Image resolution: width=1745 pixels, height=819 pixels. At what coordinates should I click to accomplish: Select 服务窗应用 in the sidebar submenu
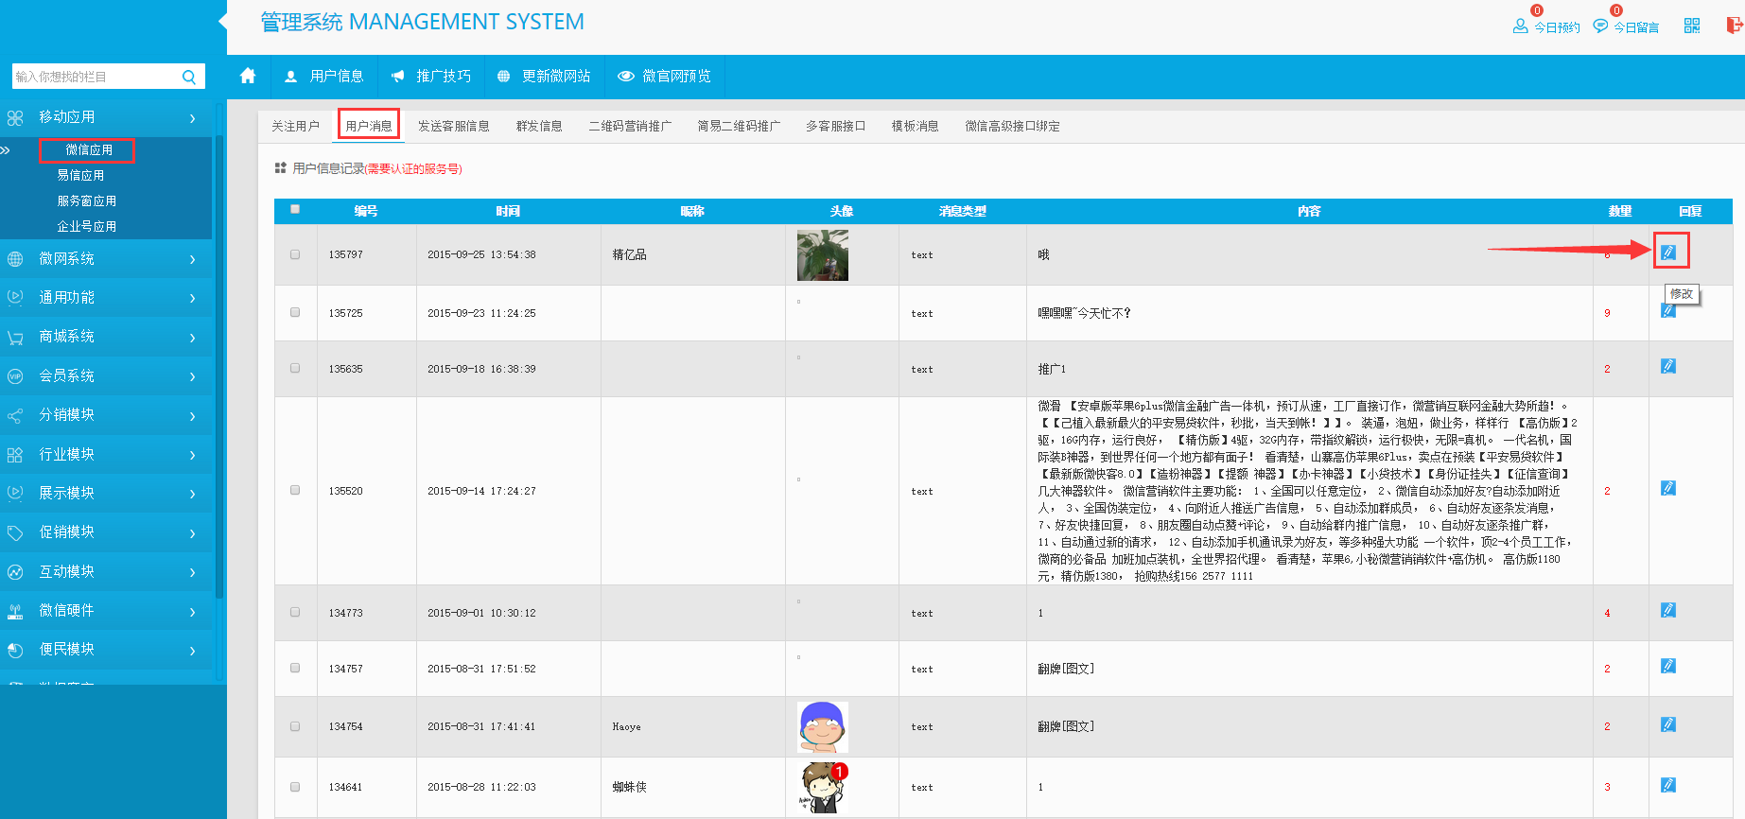(87, 200)
